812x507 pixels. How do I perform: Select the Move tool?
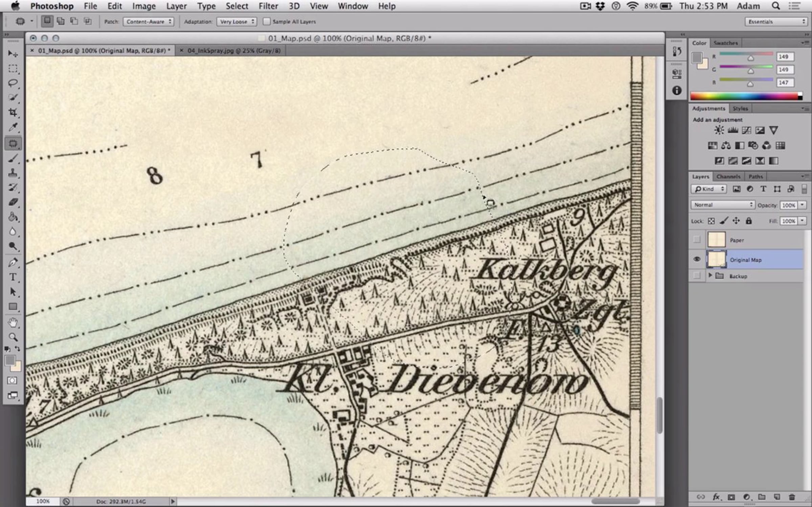13,54
